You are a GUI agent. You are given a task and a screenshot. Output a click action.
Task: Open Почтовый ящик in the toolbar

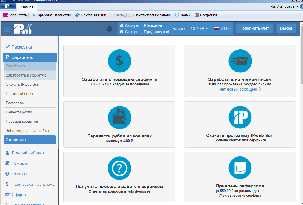(91, 15)
